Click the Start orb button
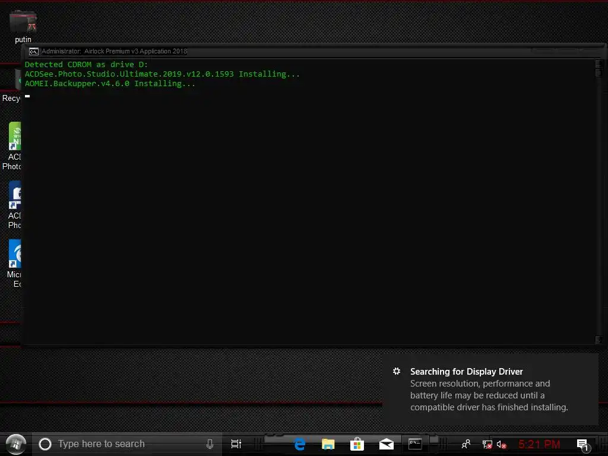The height and width of the screenshot is (456, 608). pos(16,444)
